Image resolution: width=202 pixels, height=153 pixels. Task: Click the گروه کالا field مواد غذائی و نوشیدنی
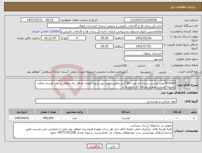pyautogui.click(x=106, y=101)
